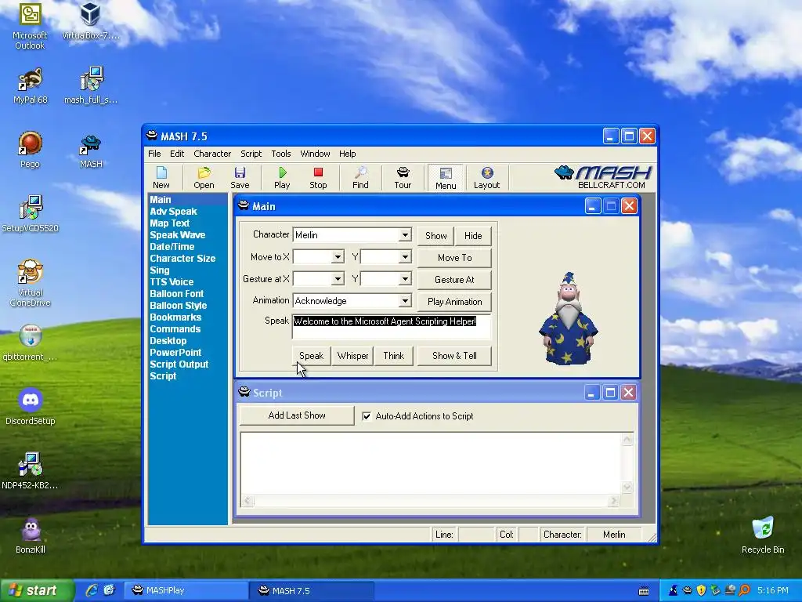Image resolution: width=802 pixels, height=602 pixels.
Task: Select PowerPoint in the side menu
Action: click(x=175, y=353)
